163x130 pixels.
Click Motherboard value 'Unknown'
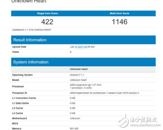tap(75, 118)
